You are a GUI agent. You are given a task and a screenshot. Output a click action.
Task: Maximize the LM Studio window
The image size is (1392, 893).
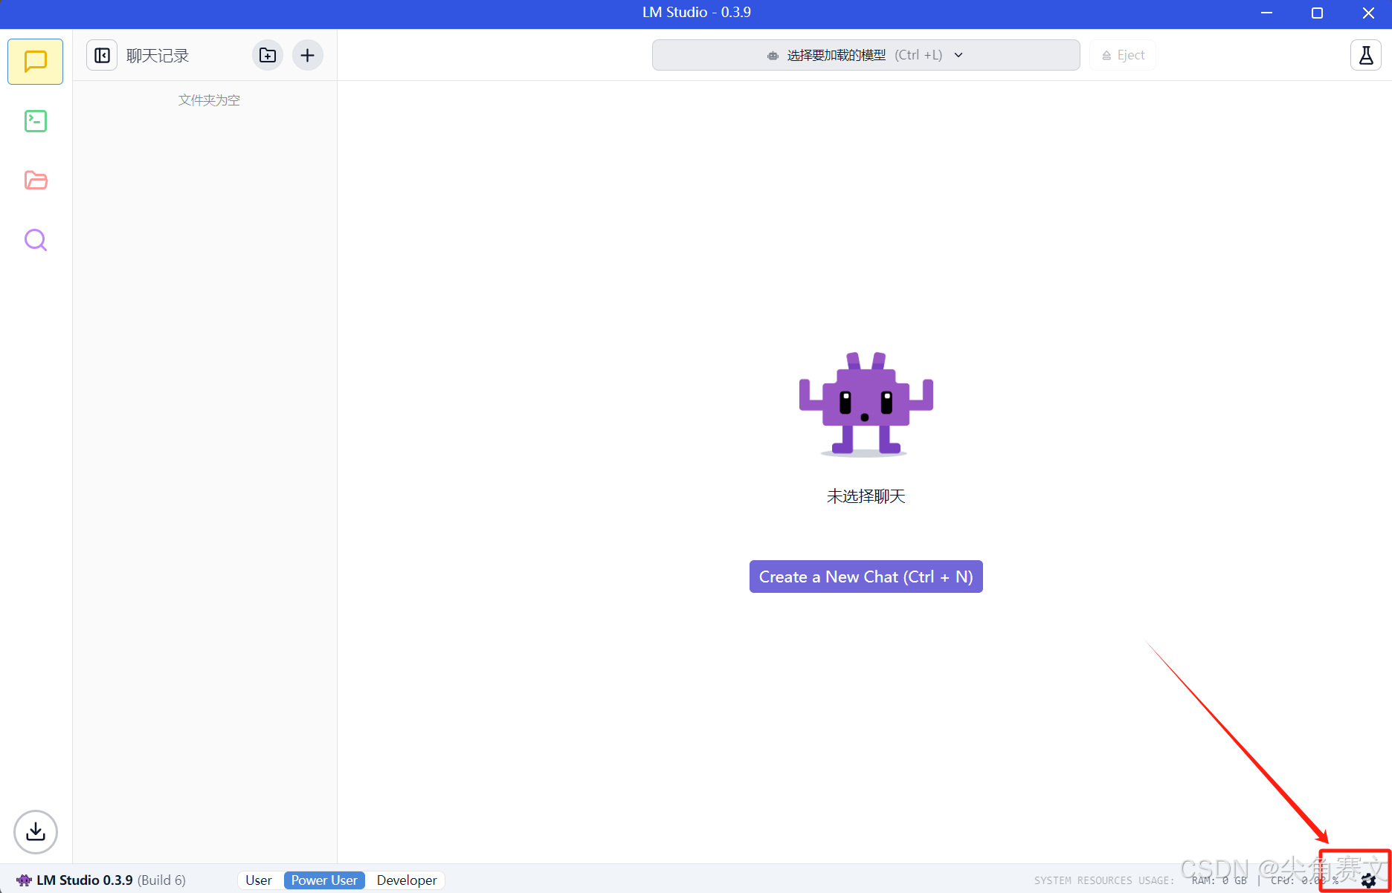pos(1317,13)
